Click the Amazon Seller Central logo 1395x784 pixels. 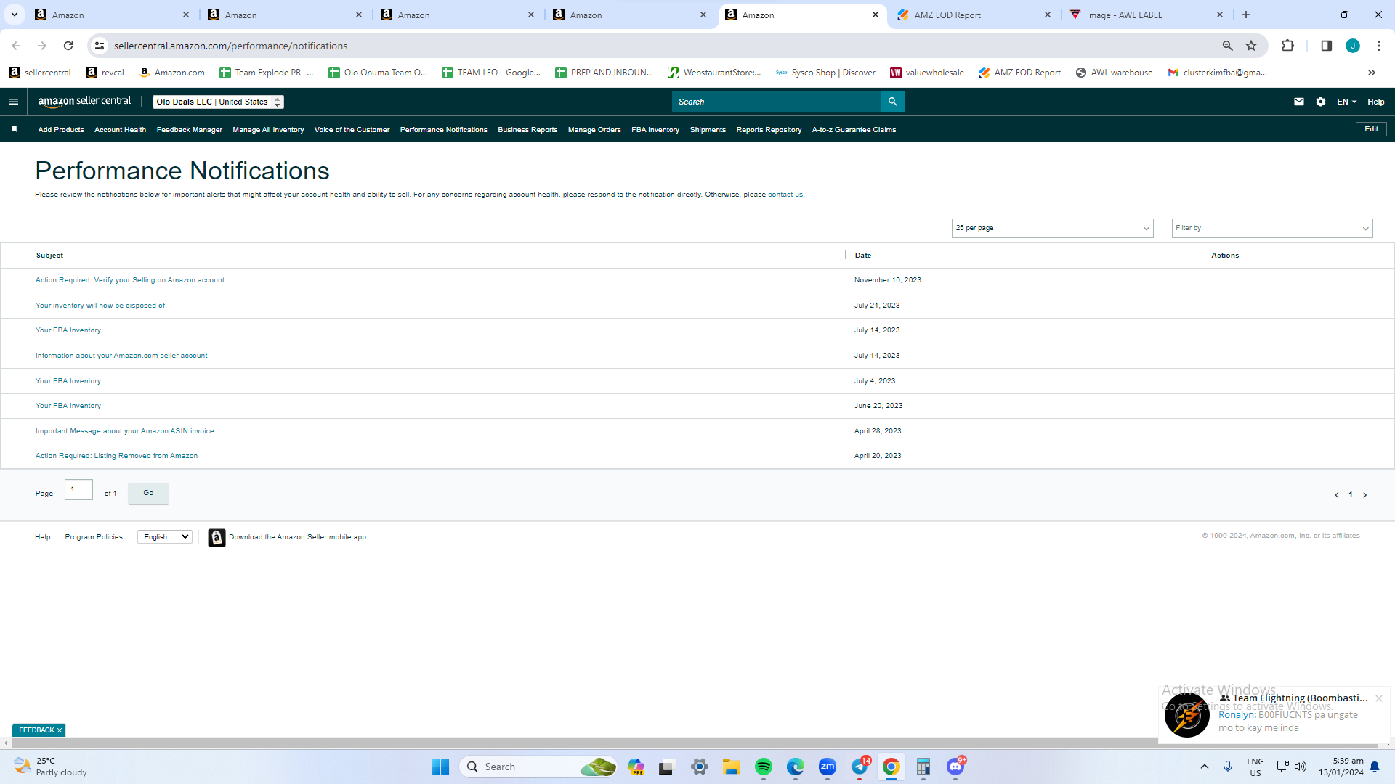pyautogui.click(x=84, y=102)
